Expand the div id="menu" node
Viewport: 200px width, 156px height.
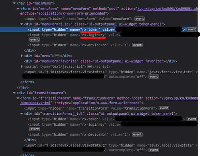tap(22, 56)
